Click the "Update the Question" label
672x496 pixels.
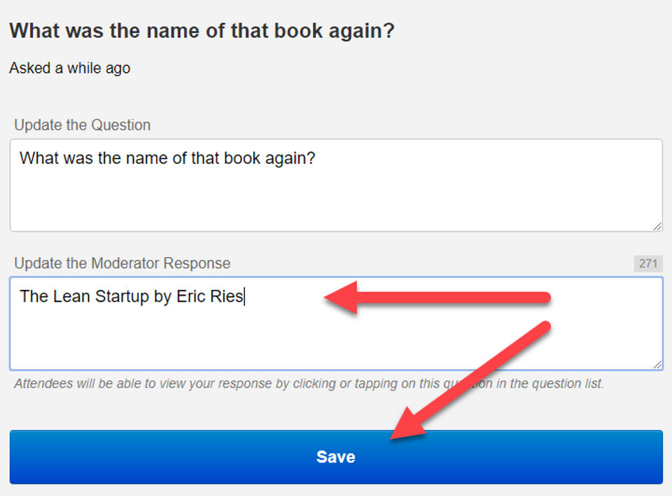click(83, 125)
